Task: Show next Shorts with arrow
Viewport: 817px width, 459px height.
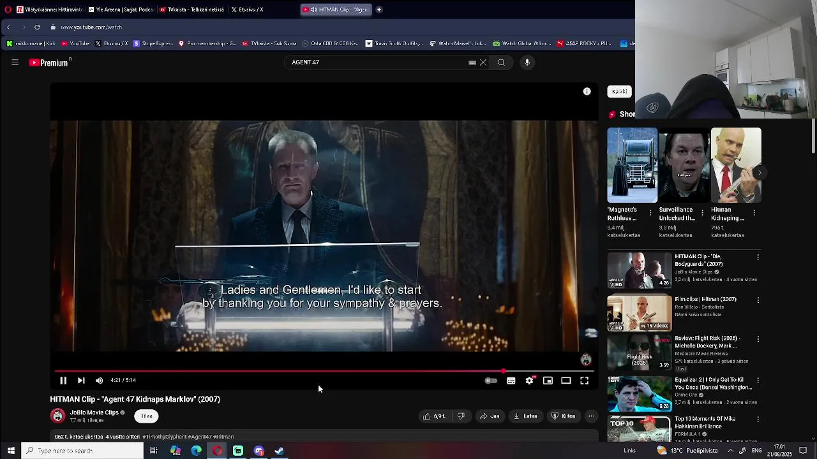Action: click(760, 173)
